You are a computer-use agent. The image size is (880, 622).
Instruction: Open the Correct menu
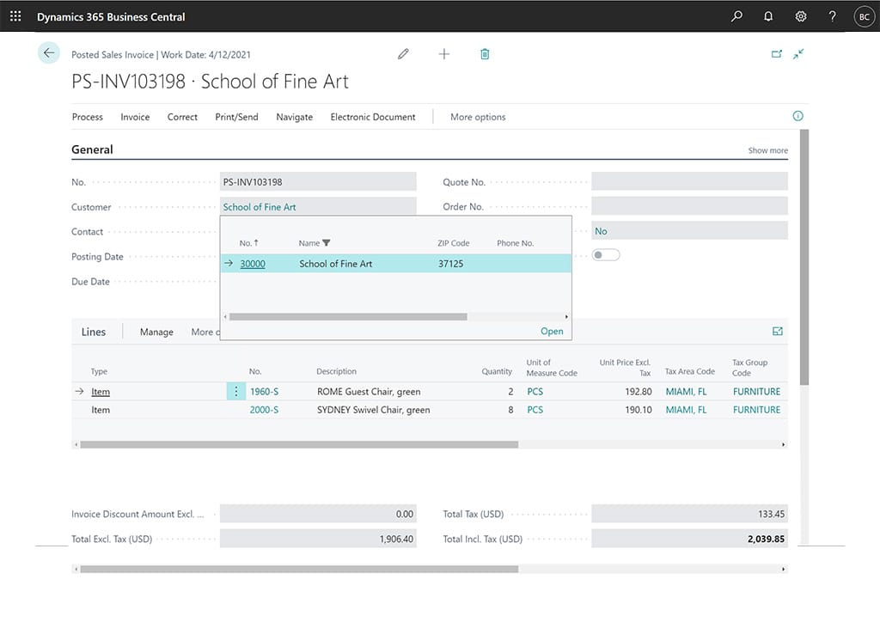182,117
